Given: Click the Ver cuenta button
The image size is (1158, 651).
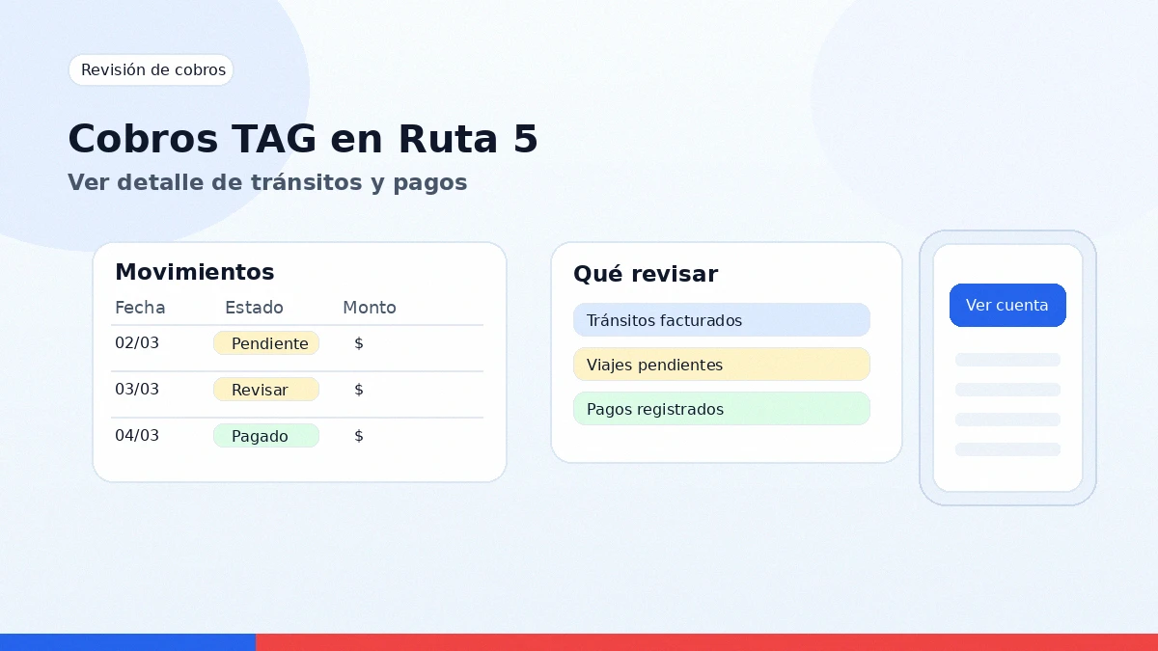Looking at the screenshot, I should point(1007,305).
